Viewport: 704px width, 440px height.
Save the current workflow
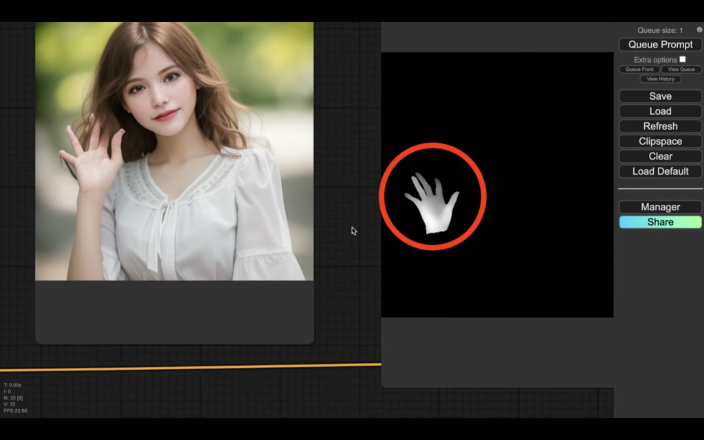(x=660, y=96)
